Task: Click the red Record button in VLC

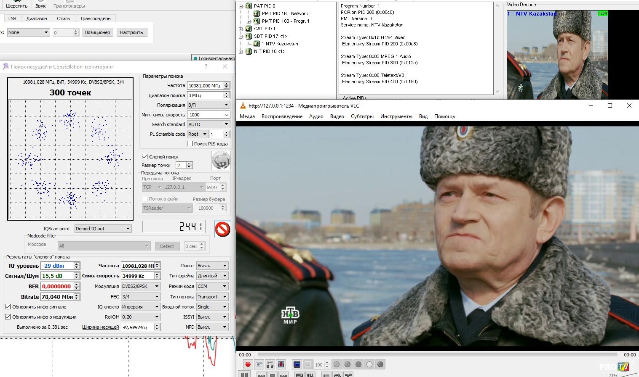Action: click(x=248, y=364)
